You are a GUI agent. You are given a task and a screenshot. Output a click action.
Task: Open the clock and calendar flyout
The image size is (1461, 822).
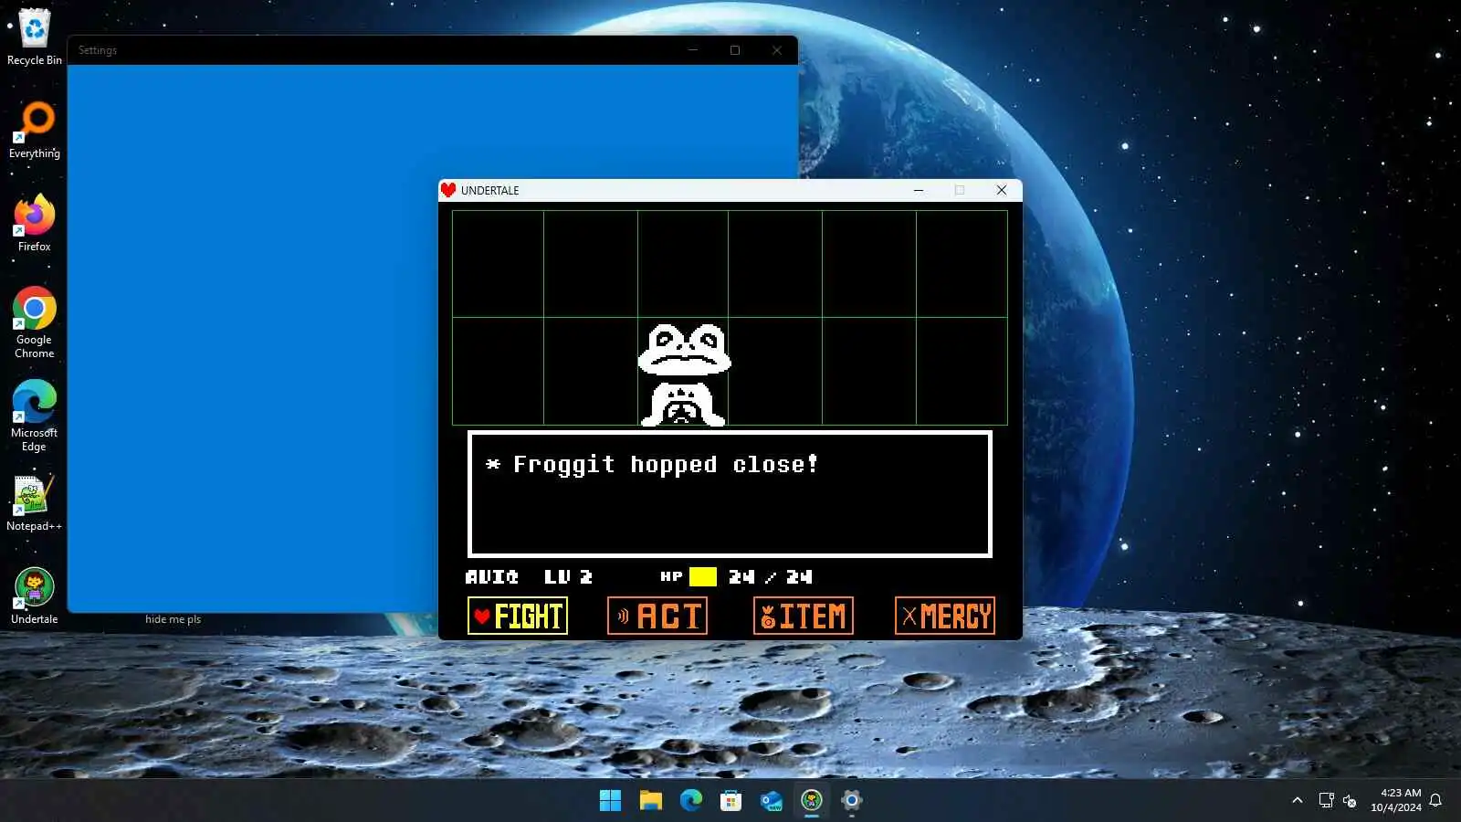(x=1396, y=800)
